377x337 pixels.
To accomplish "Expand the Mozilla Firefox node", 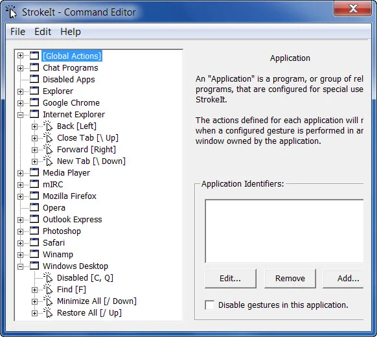I will [21, 196].
